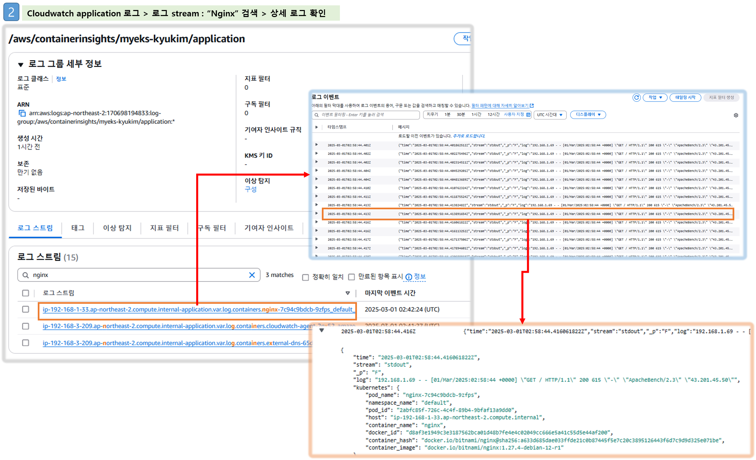Enable the 정확히 일치 checkbox

click(305, 277)
